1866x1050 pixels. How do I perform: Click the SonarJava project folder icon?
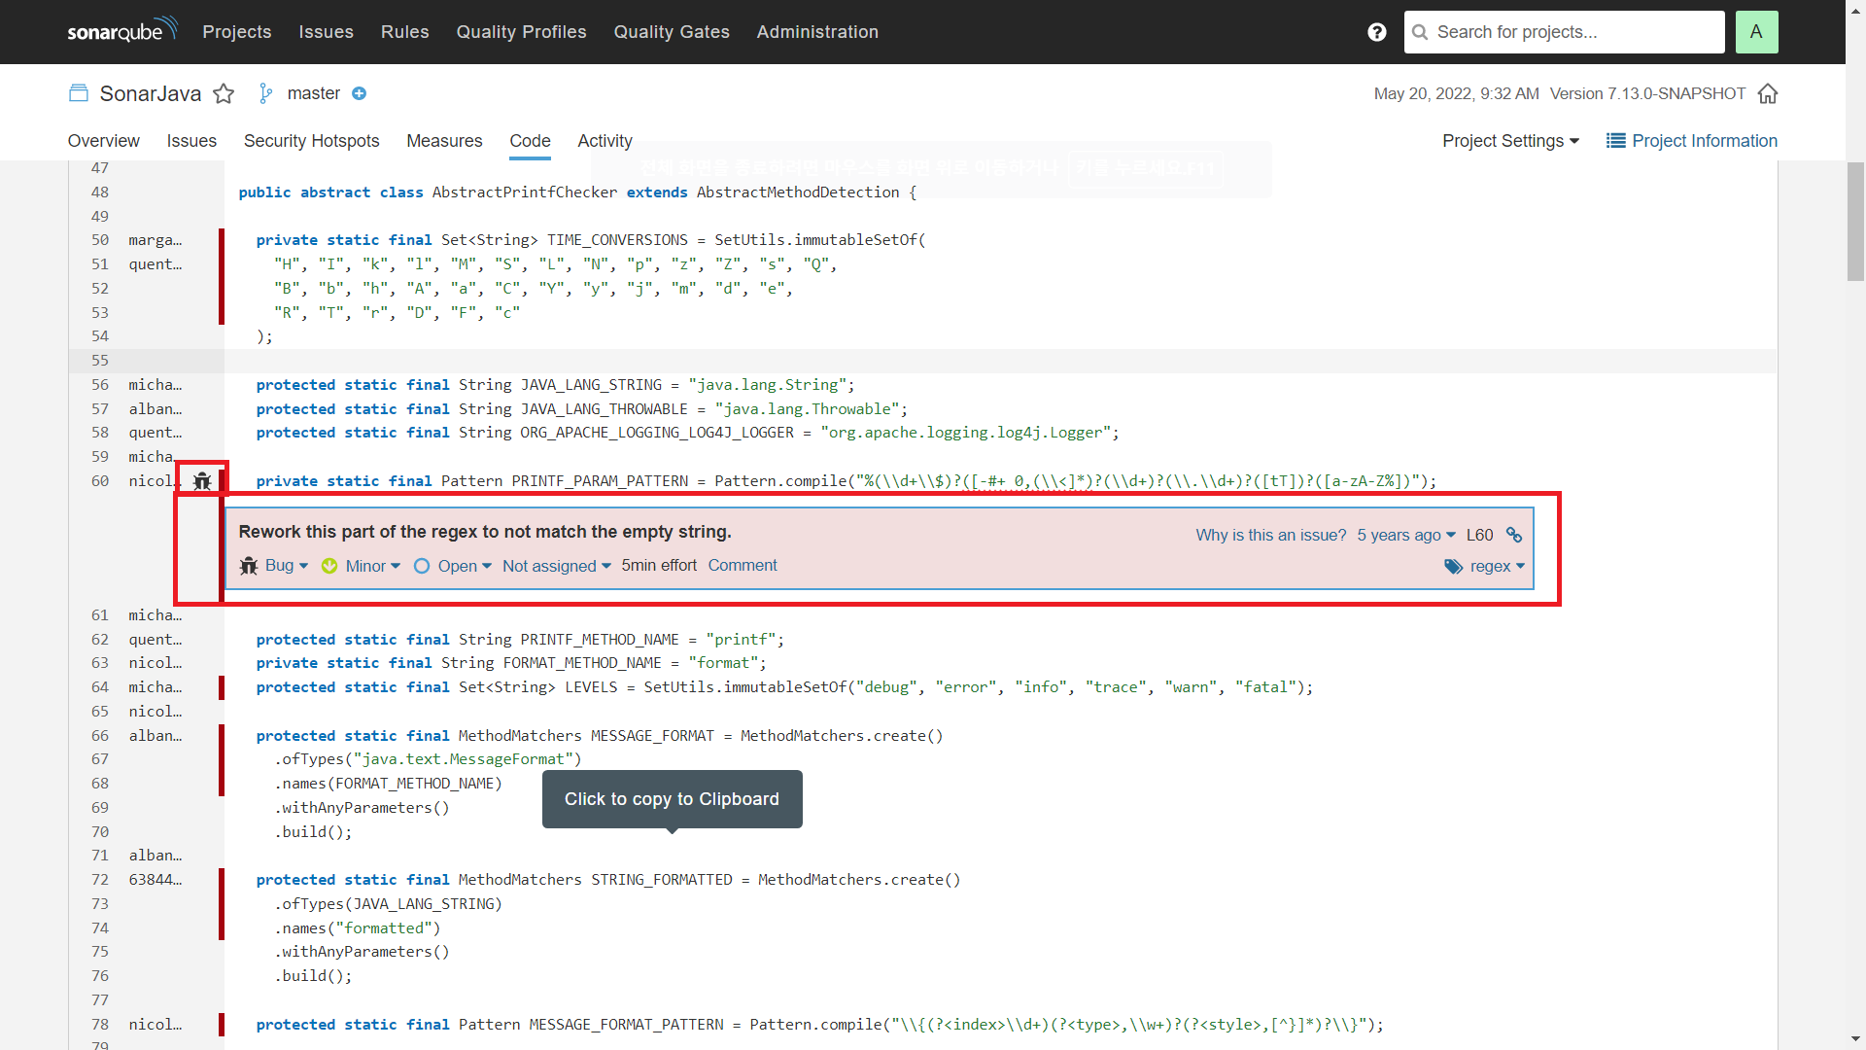point(79,93)
